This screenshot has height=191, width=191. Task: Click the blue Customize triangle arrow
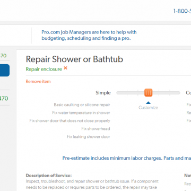coord(148,103)
